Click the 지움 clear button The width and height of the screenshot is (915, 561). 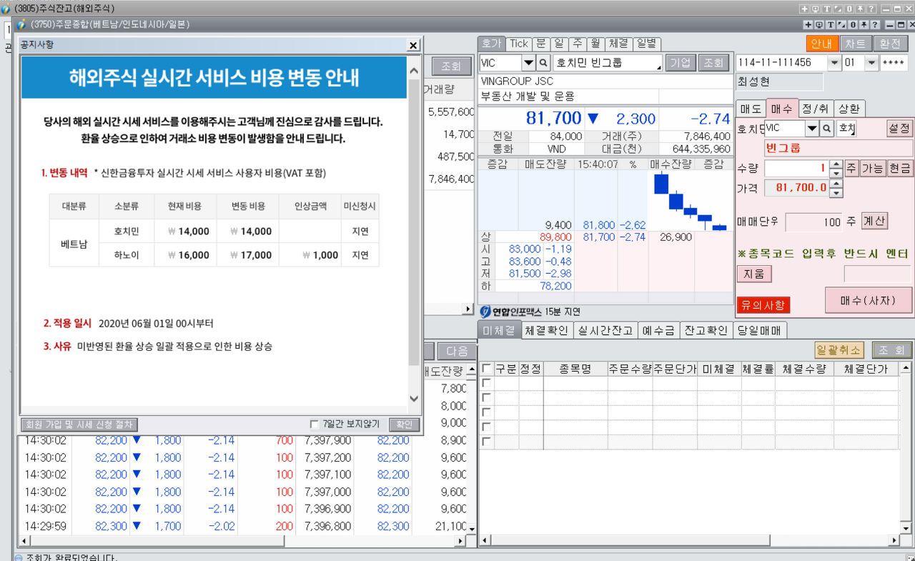(754, 274)
